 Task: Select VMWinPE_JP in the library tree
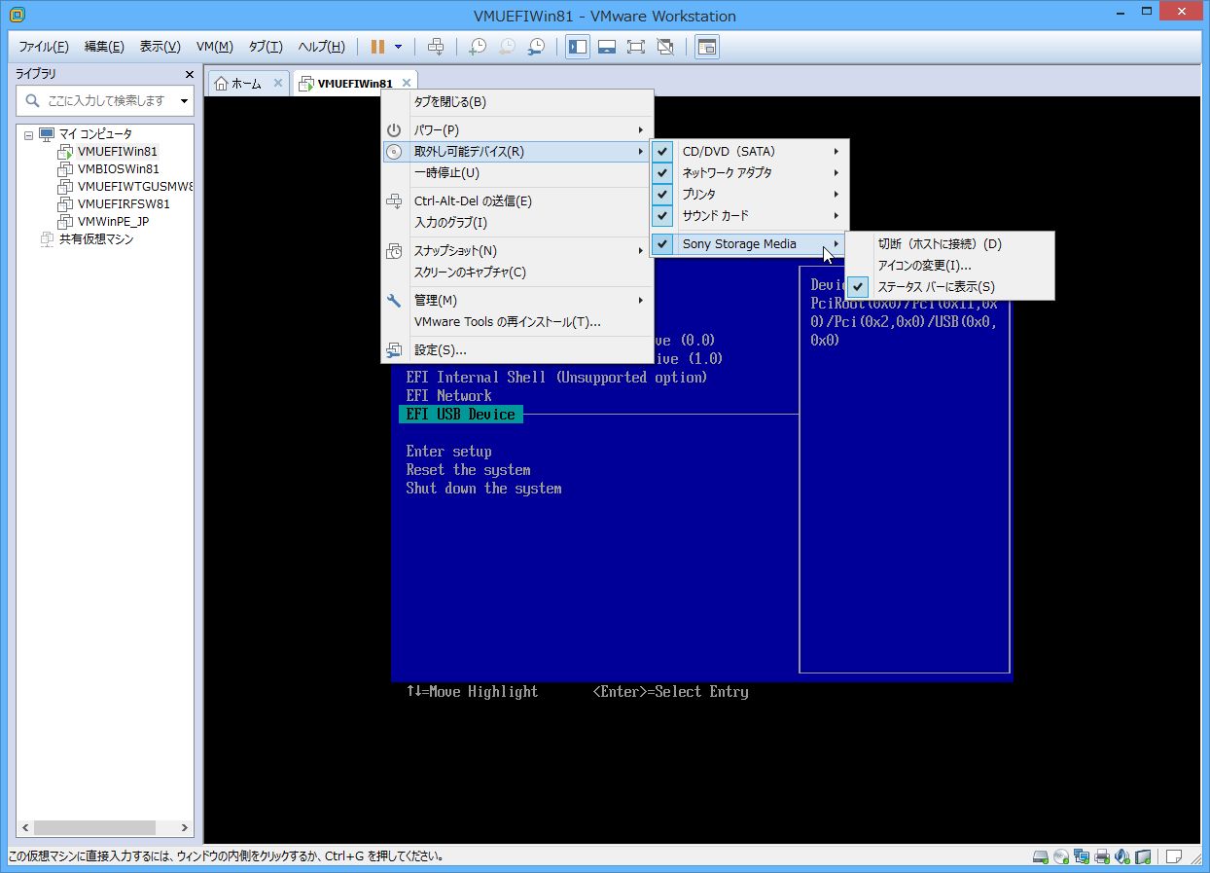click(113, 222)
